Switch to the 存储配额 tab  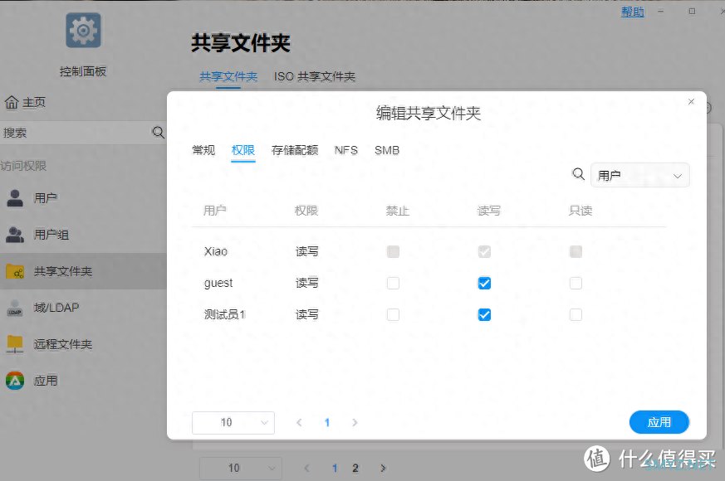click(x=295, y=150)
